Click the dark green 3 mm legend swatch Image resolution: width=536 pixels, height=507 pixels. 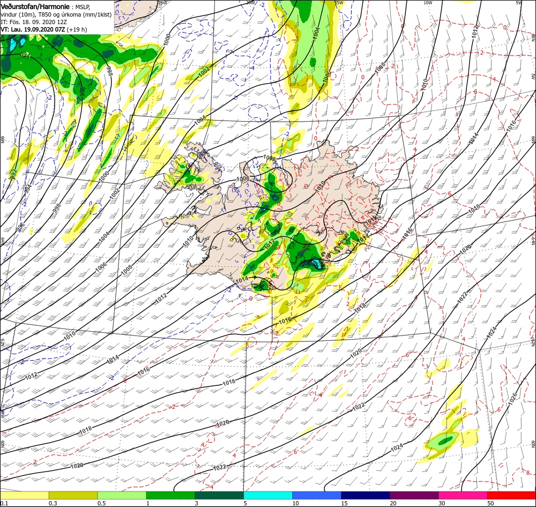(219, 495)
